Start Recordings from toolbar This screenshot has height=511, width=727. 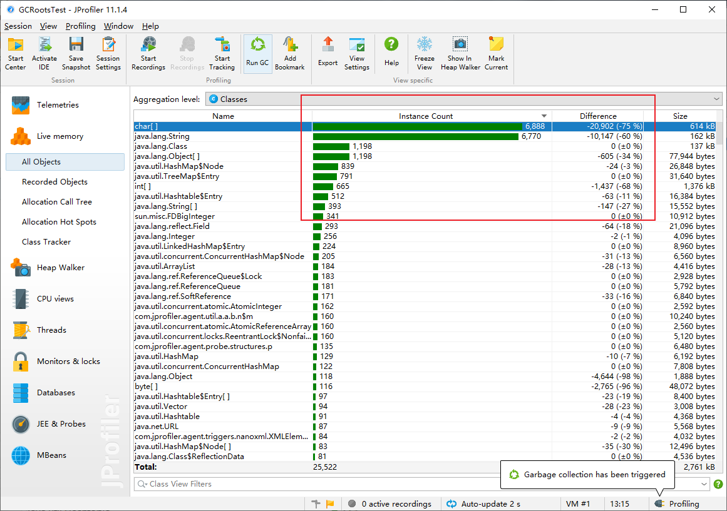pos(148,54)
